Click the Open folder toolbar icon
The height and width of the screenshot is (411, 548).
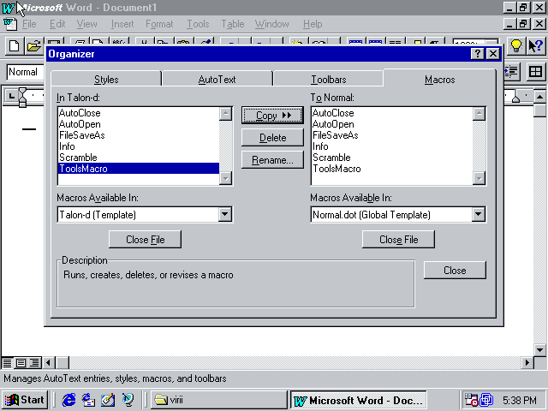point(34,45)
